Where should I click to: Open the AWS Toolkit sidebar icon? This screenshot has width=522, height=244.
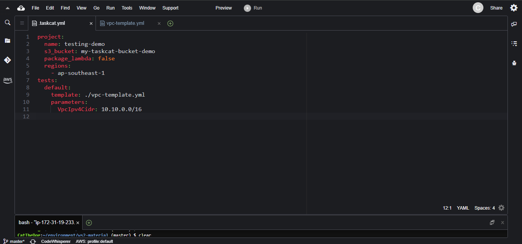(7, 80)
